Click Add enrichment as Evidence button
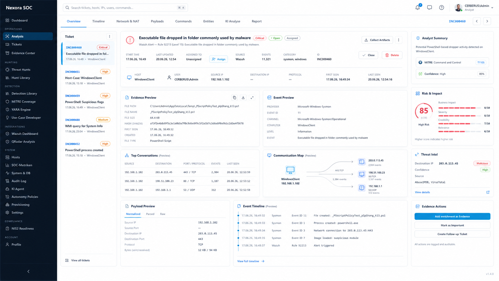 [x=452, y=216]
